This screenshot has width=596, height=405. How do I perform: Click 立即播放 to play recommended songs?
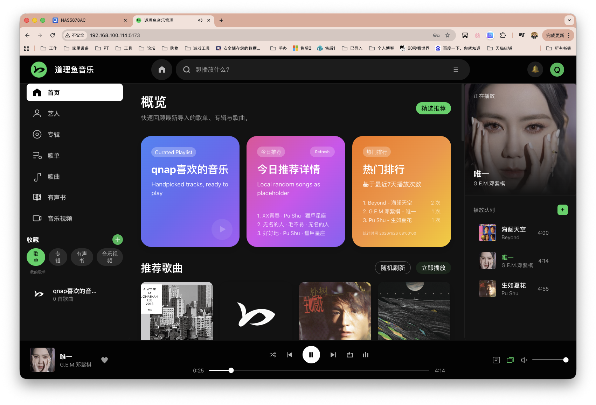point(433,268)
